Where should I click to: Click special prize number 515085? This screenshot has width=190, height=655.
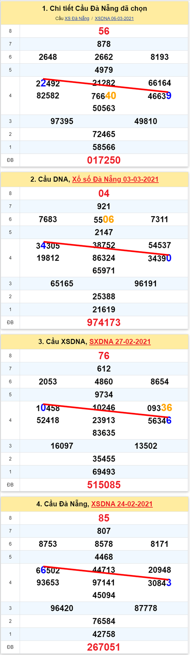[104, 485]
